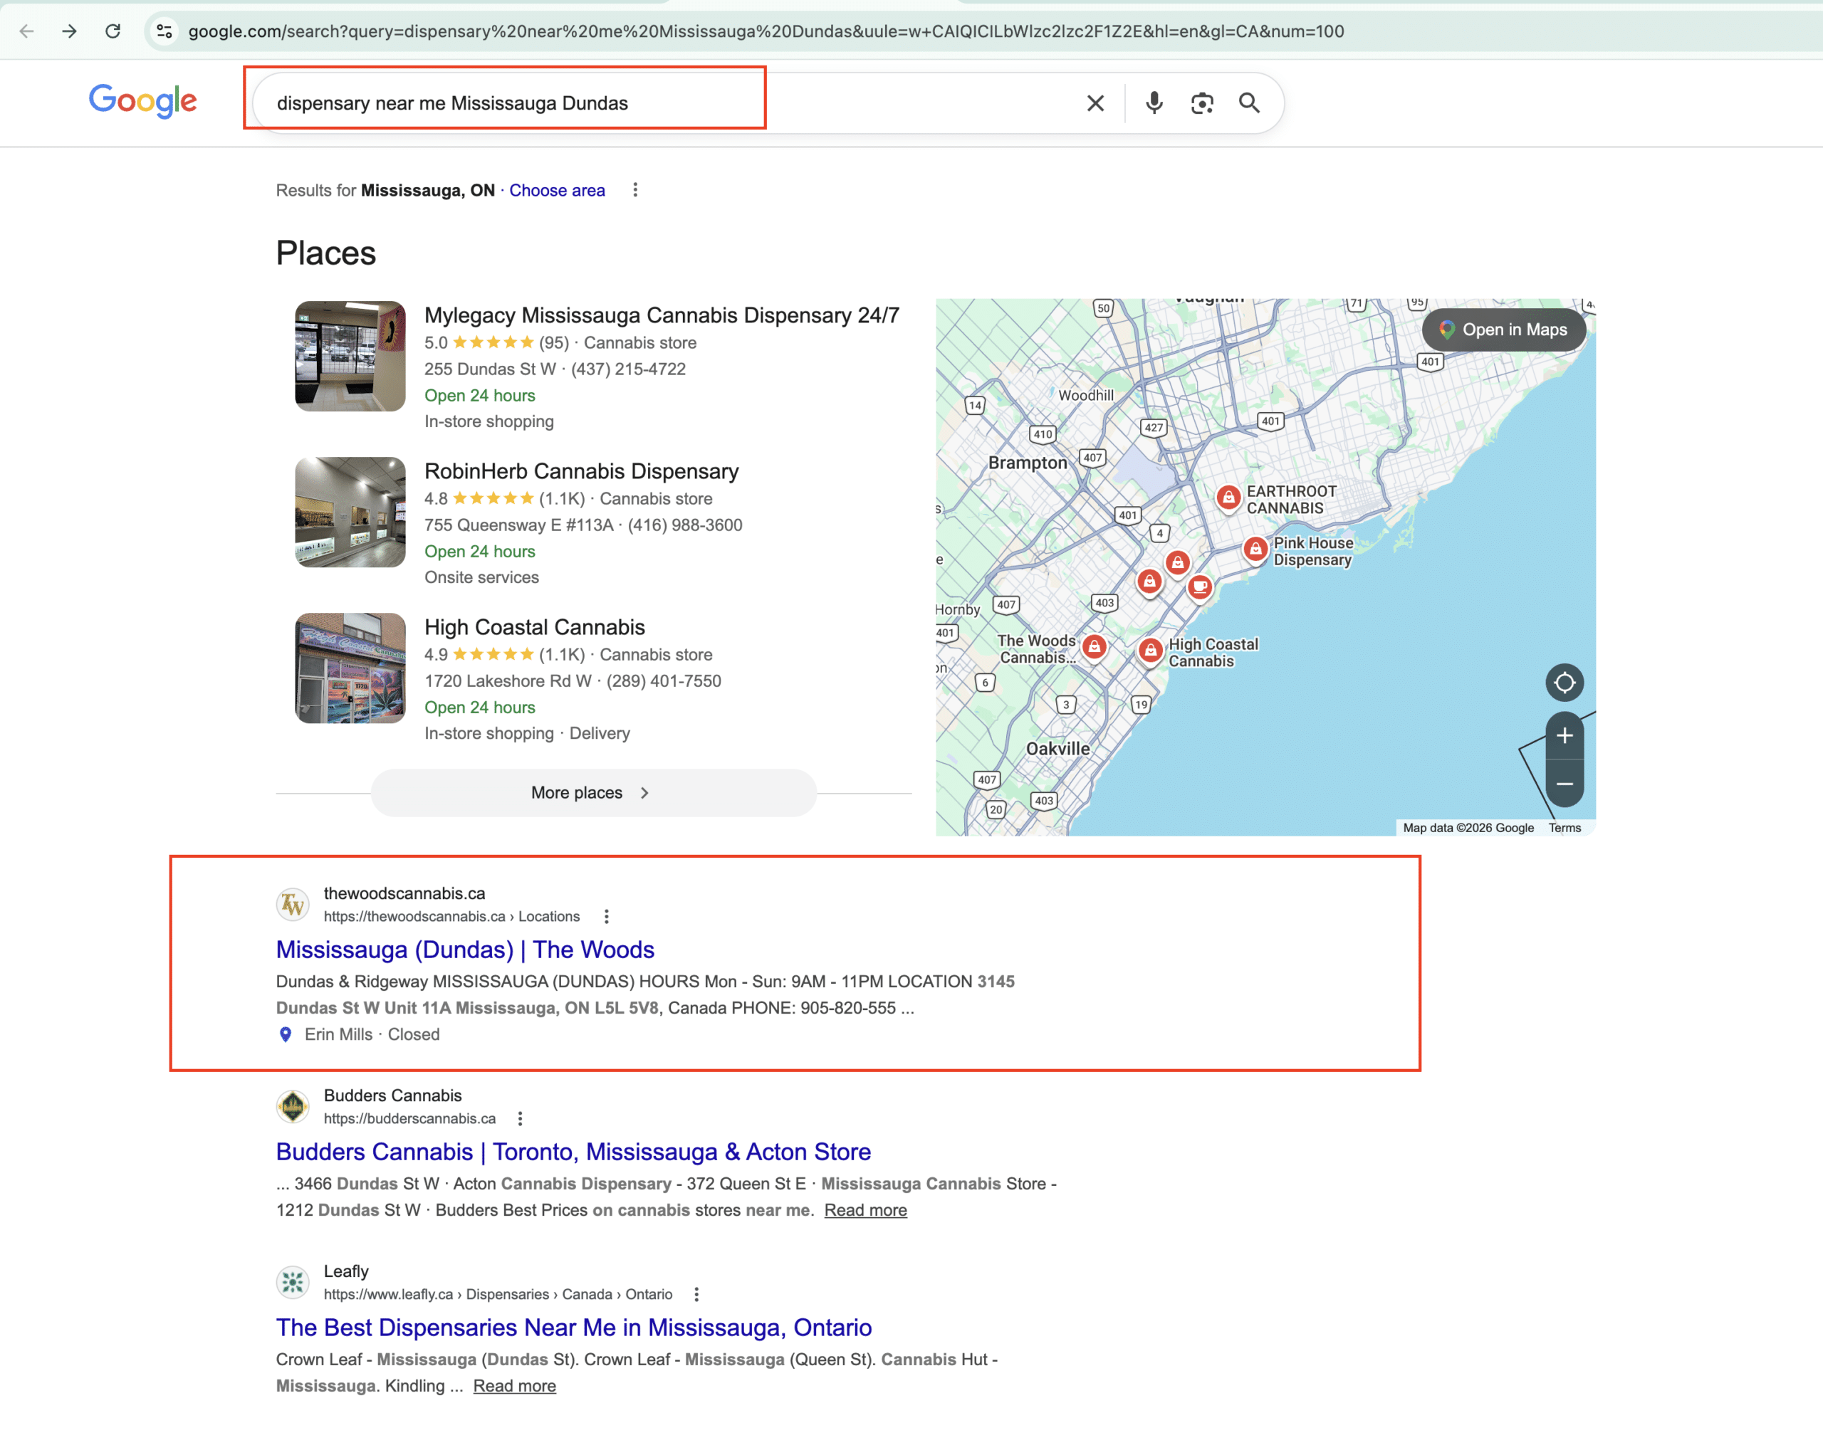Click the browser back arrow
The width and height of the screenshot is (1823, 1430).
pos(27,31)
